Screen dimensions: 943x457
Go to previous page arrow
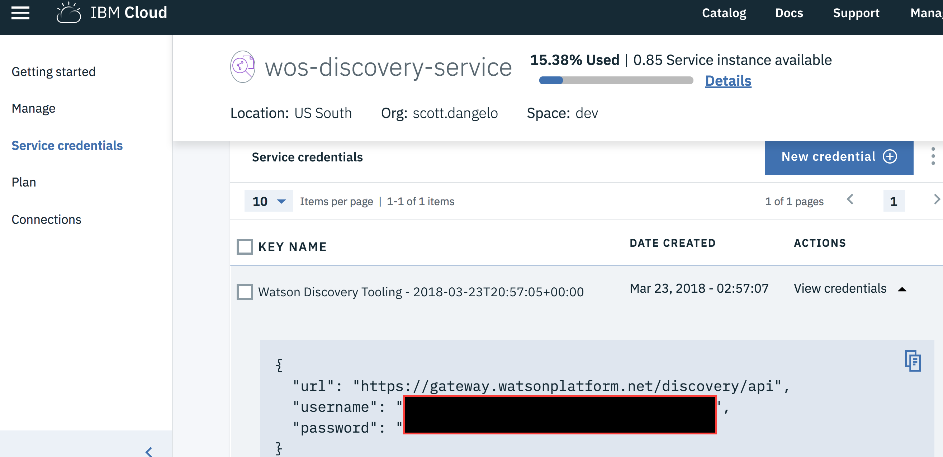tap(850, 200)
